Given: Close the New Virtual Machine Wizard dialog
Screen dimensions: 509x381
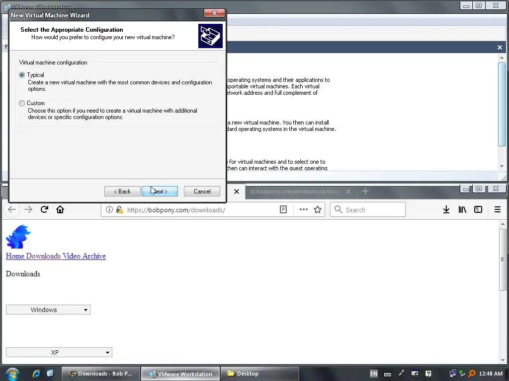Looking at the screenshot, I should click(x=214, y=13).
